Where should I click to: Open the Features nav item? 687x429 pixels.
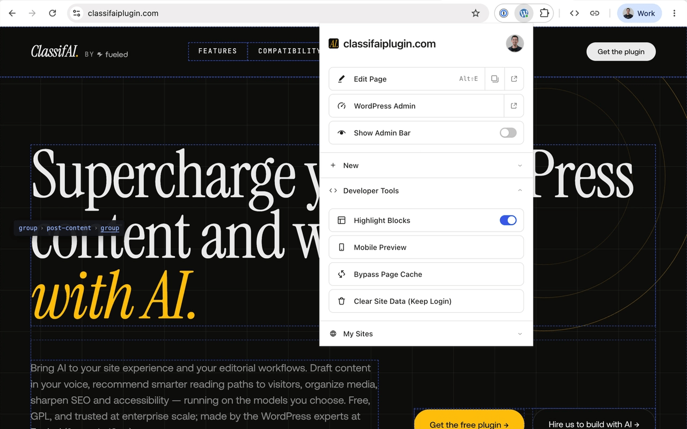point(217,51)
